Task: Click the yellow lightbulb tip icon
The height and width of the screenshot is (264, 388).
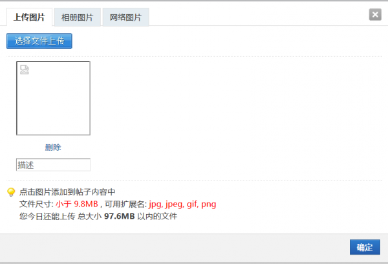Action: (x=11, y=192)
